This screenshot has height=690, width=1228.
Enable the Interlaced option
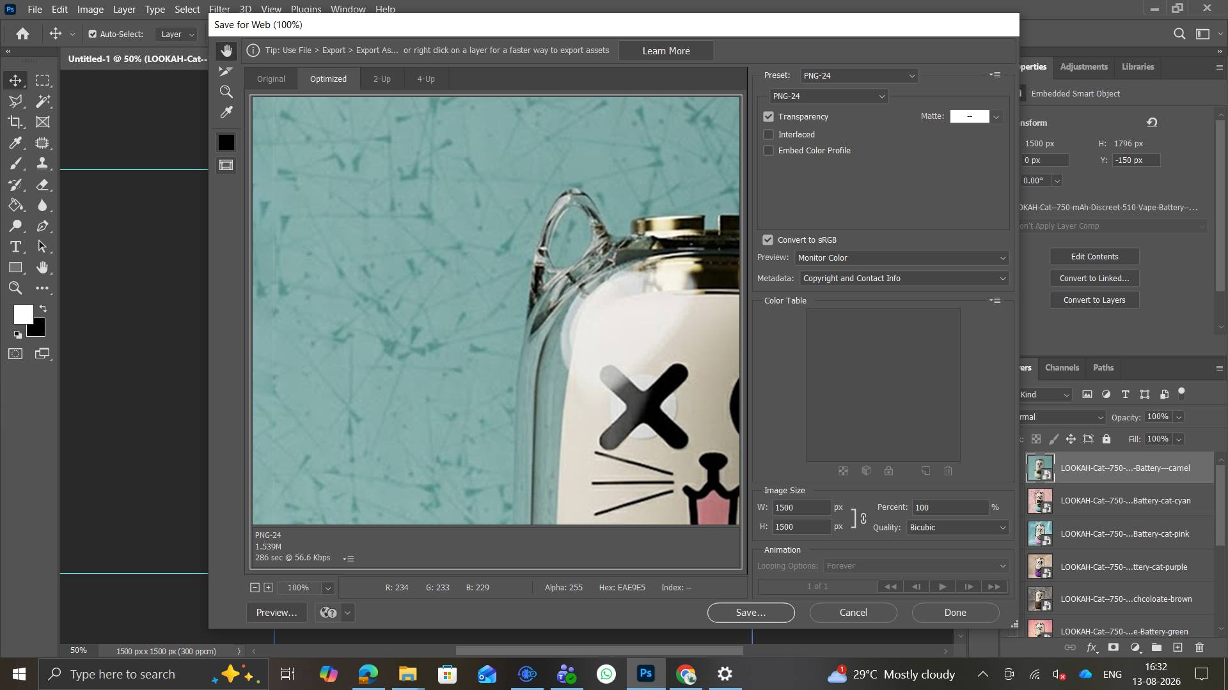[768, 135]
